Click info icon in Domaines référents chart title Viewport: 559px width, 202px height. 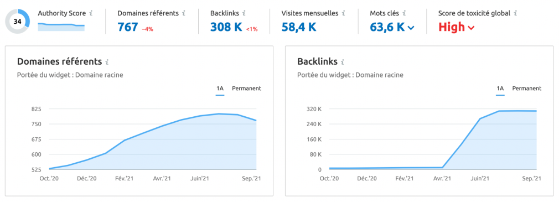[x=107, y=62]
